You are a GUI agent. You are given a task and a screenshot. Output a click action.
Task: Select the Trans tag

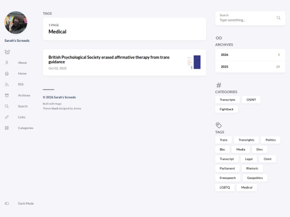[223, 140]
